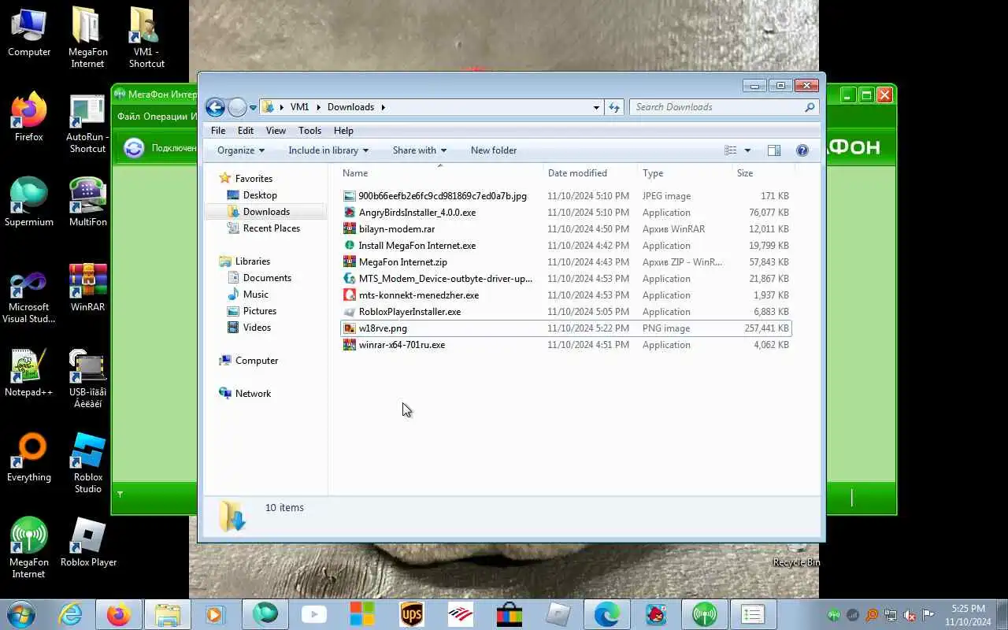1008x630 pixels.
Task: Sort files by Size column
Action: [763, 173]
